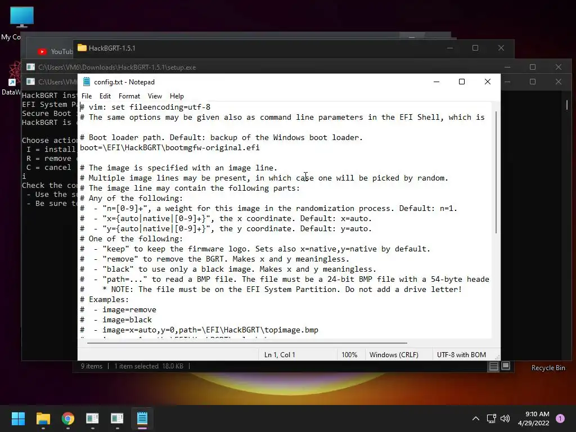Place cursor in the boot=\EFI\HackBGRT line

(170, 148)
